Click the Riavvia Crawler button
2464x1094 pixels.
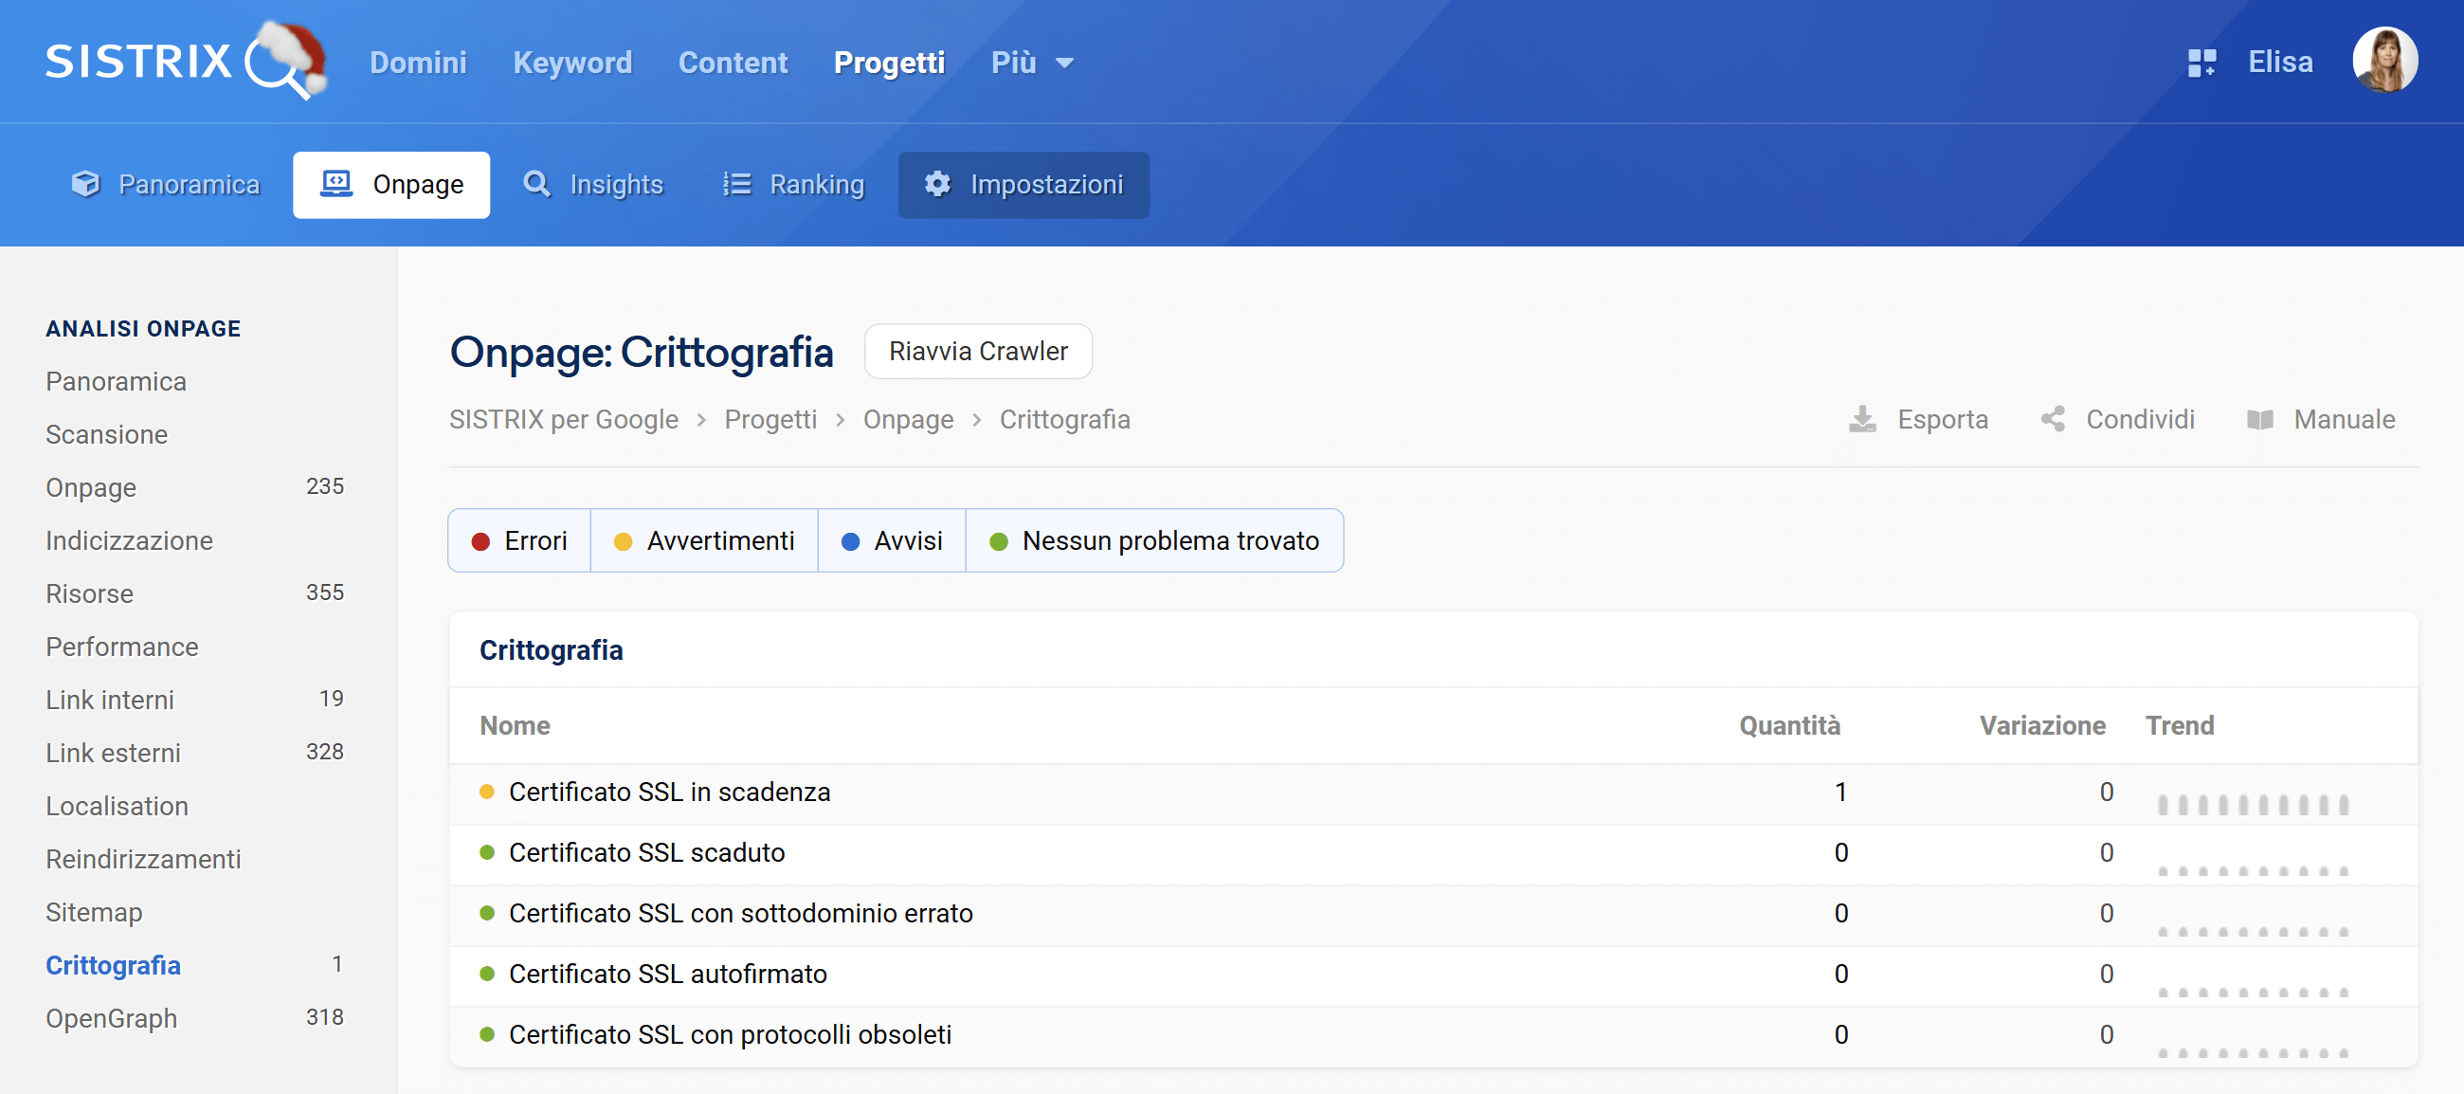pos(978,352)
